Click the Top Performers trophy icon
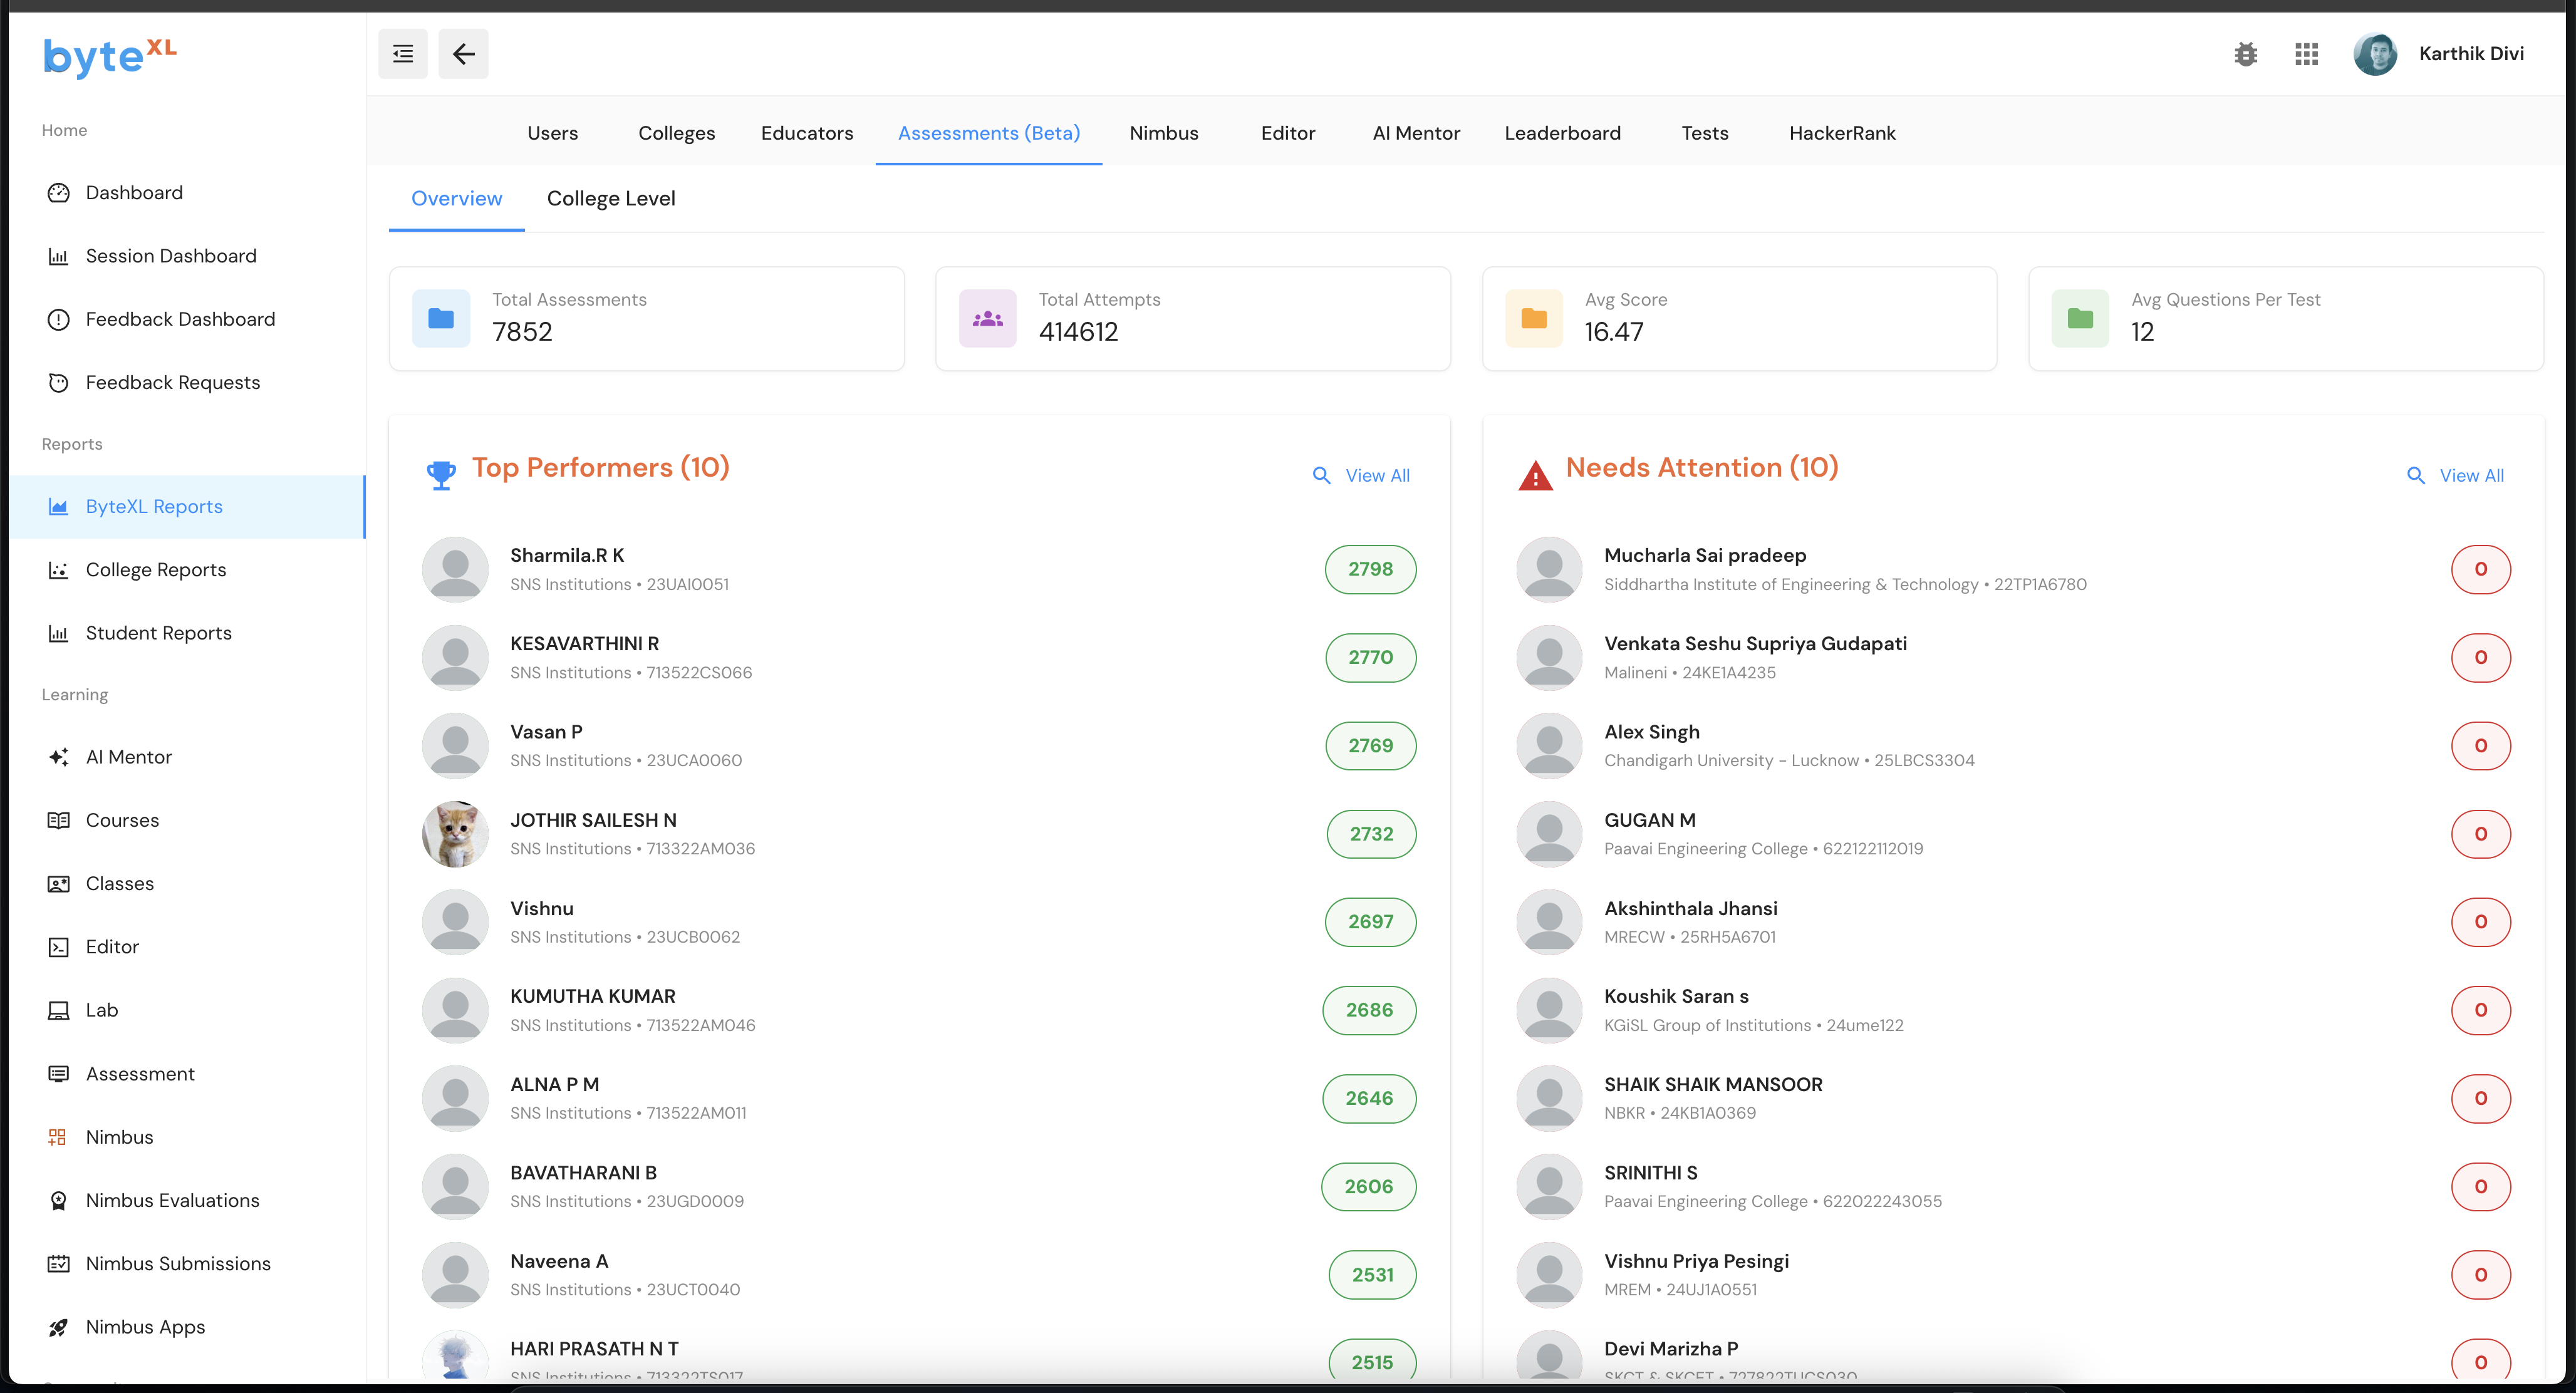Image resolution: width=2576 pixels, height=1393 pixels. 441,474
